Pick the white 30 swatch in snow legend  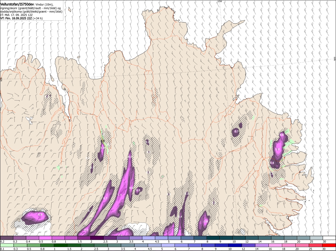[x=329, y=238]
